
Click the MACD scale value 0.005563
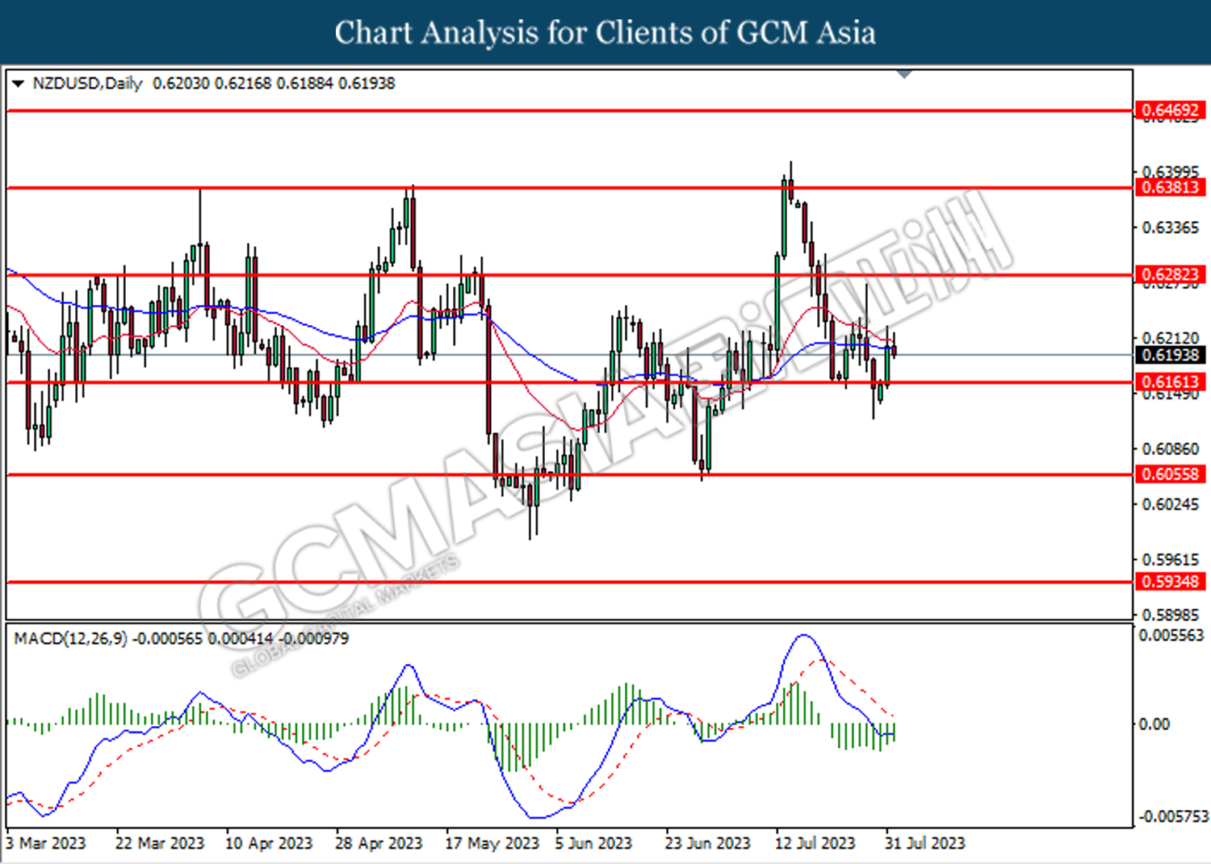point(1171,636)
